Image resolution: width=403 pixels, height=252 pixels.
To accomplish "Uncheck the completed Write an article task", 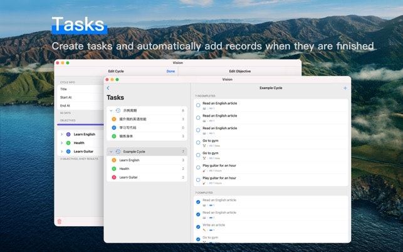I will tap(198, 227).
